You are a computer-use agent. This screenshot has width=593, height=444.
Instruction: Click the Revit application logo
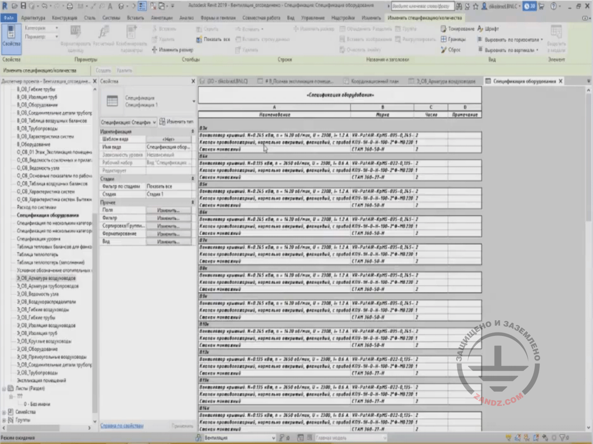click(x=4, y=6)
